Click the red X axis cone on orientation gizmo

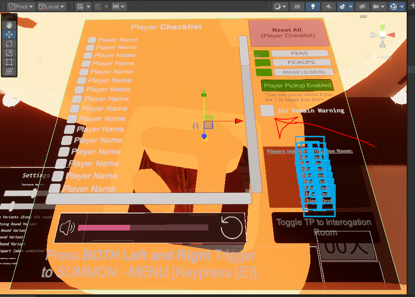[x=391, y=35]
